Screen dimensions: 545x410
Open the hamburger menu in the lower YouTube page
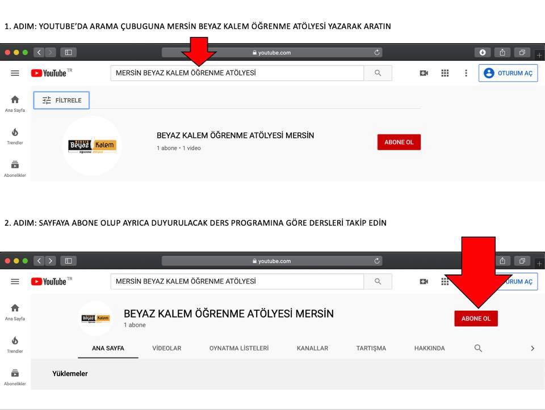click(15, 281)
